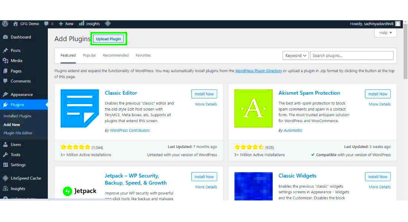Screen dimensions: 408x222
Task: Install Now for Classic Widgets
Action: [378, 176]
